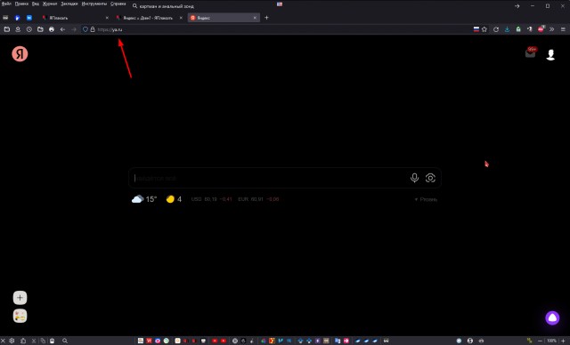The width and height of the screenshot is (570, 345).
Task: Click the Russian flag toolbar icon
Action: pyautogui.click(x=476, y=29)
